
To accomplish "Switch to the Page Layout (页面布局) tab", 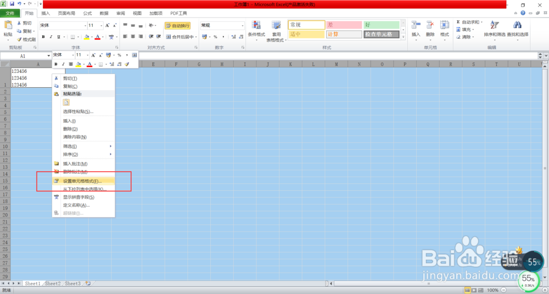I will [x=66, y=13].
